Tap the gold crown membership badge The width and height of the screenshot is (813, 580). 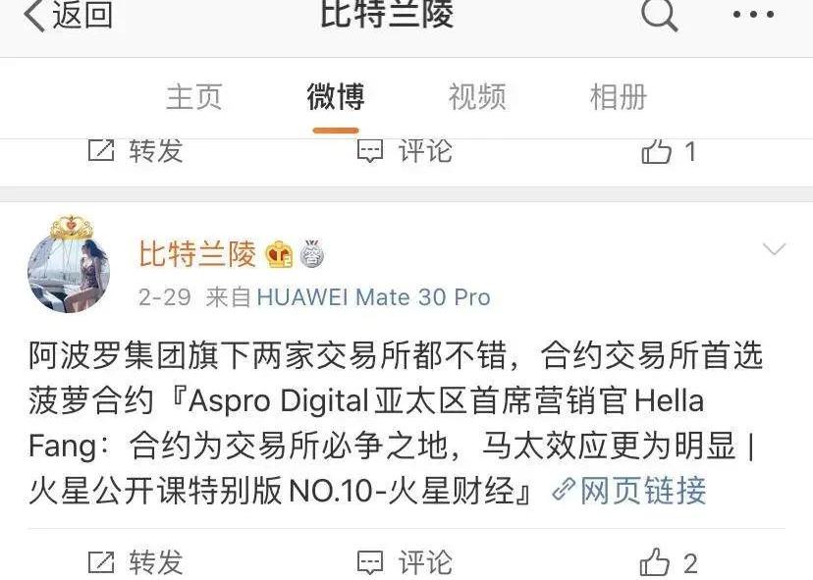pyautogui.click(x=279, y=254)
